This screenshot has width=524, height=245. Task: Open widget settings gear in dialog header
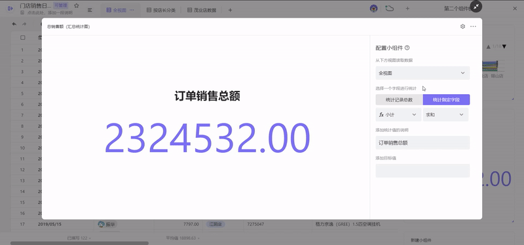click(462, 26)
